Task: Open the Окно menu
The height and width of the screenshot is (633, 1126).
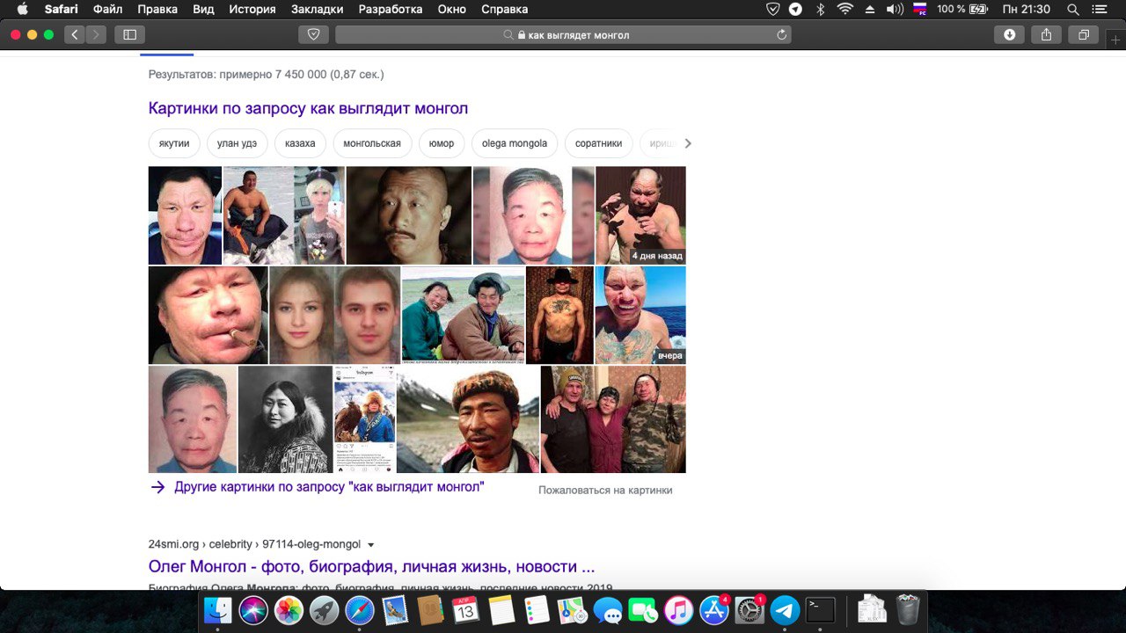Action: (451, 10)
